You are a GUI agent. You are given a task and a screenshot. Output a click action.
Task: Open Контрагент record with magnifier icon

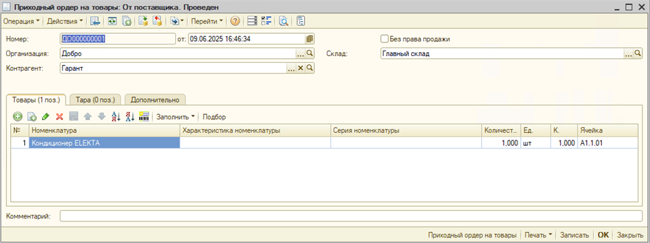[309, 68]
